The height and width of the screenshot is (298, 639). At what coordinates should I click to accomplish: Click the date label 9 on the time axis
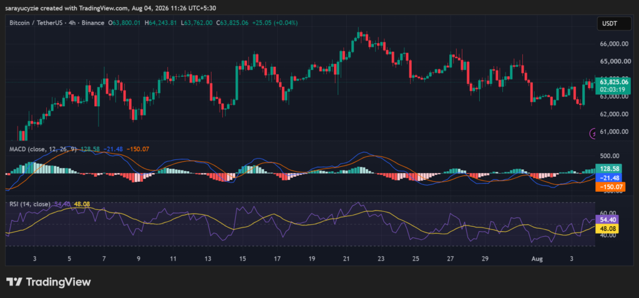pos(139,259)
